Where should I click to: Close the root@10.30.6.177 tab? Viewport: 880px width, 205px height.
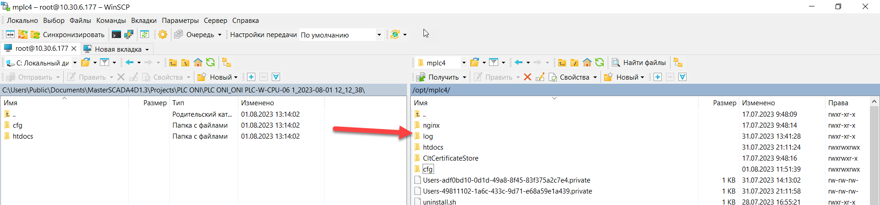click(74, 49)
